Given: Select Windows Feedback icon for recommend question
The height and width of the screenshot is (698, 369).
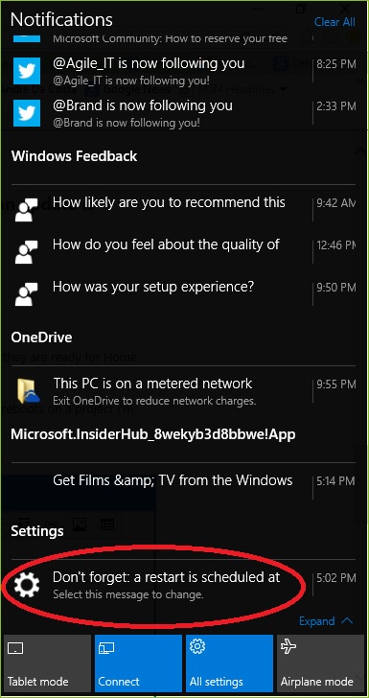Looking at the screenshot, I should [x=27, y=209].
